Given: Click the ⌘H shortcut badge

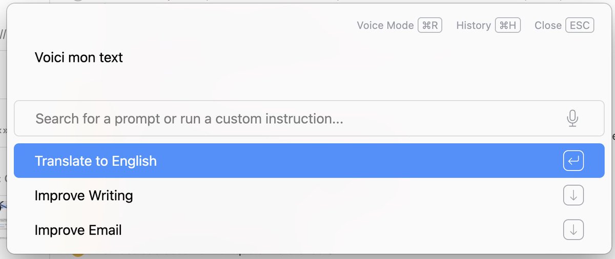Looking at the screenshot, I should (507, 26).
